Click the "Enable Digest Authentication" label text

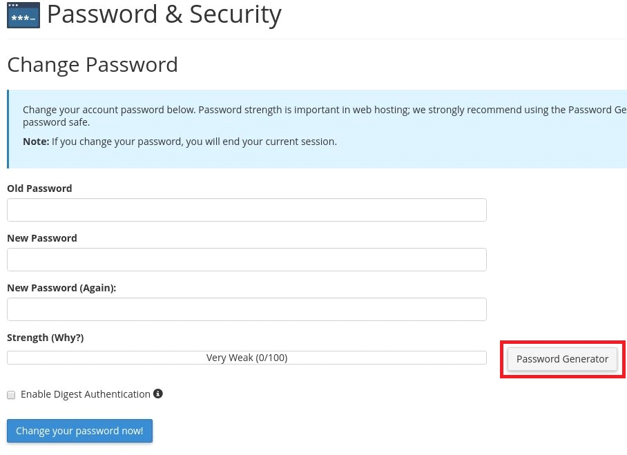86,394
